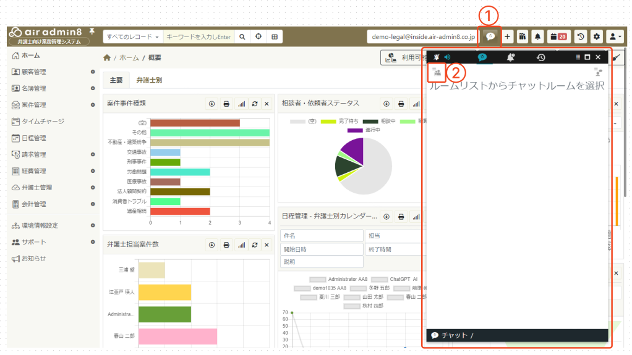Switch to the 弁護士別 tab
632x355 pixels.
(x=149, y=80)
